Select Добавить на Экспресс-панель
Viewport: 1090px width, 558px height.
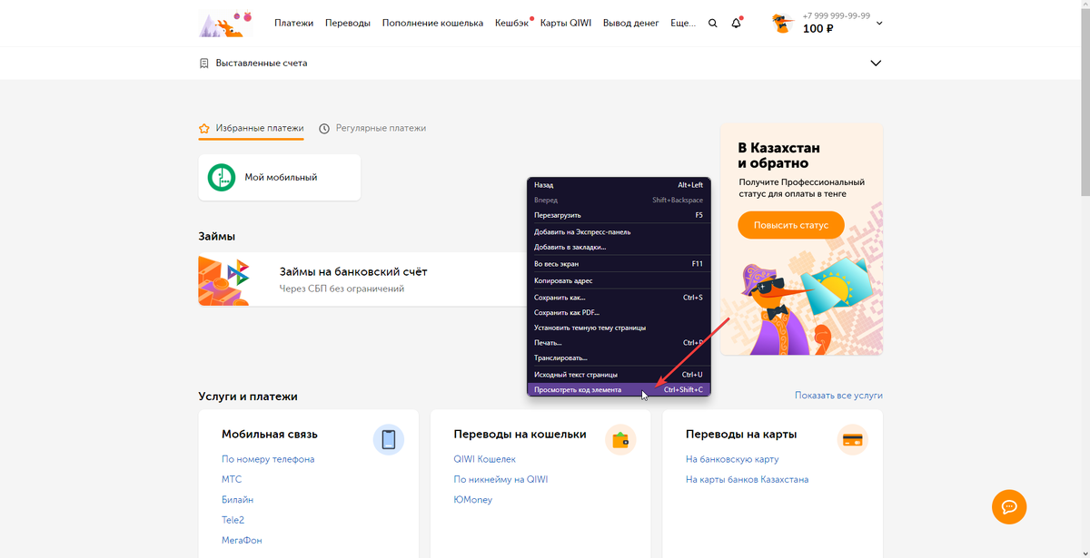pyautogui.click(x=619, y=232)
